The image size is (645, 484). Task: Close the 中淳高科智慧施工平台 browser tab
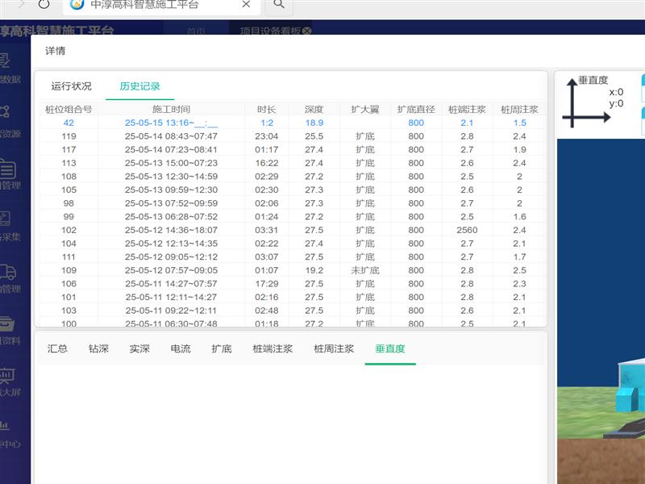pos(246,5)
